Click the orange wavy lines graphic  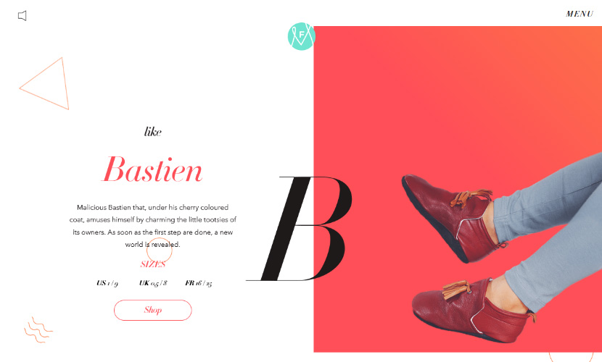(x=38, y=330)
